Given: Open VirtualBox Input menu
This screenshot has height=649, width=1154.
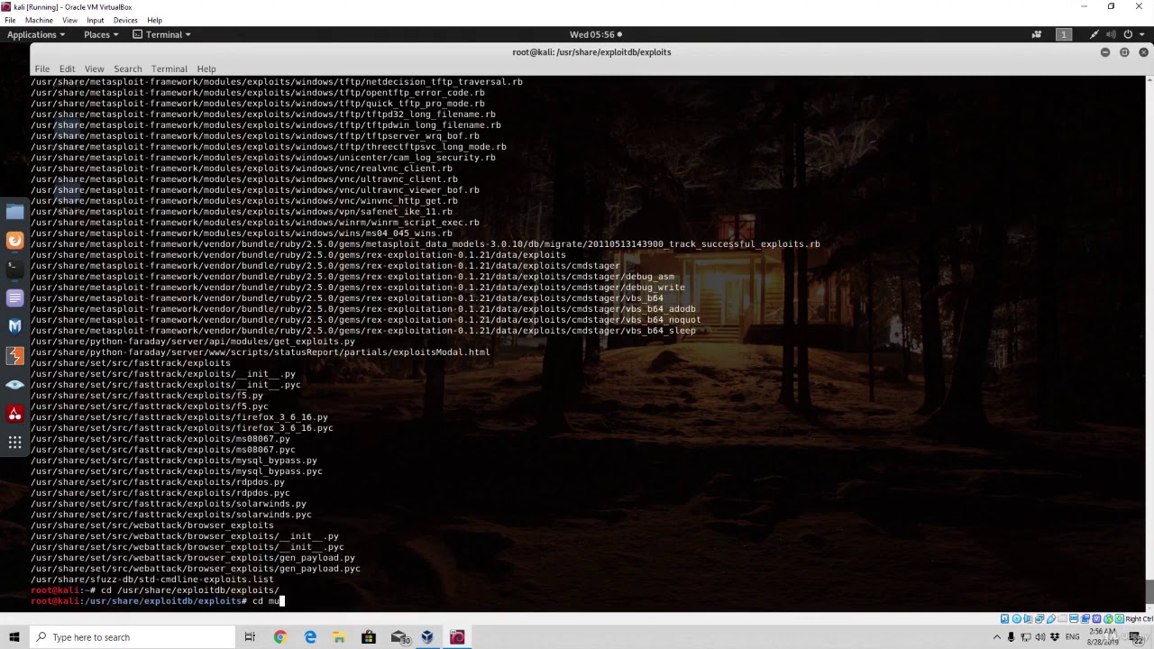Looking at the screenshot, I should coord(95,20).
